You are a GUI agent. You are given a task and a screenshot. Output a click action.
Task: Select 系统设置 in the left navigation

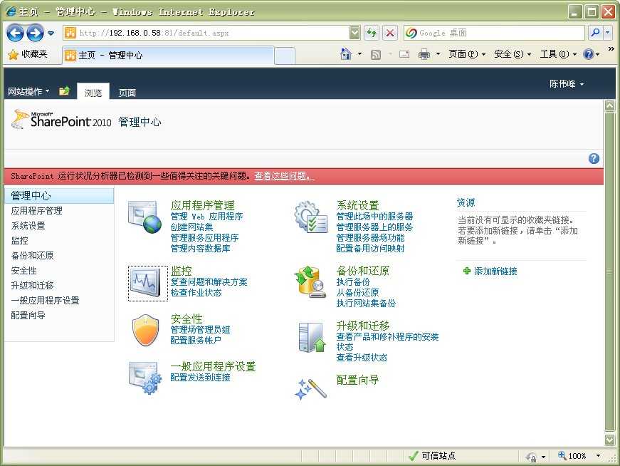pos(28,226)
